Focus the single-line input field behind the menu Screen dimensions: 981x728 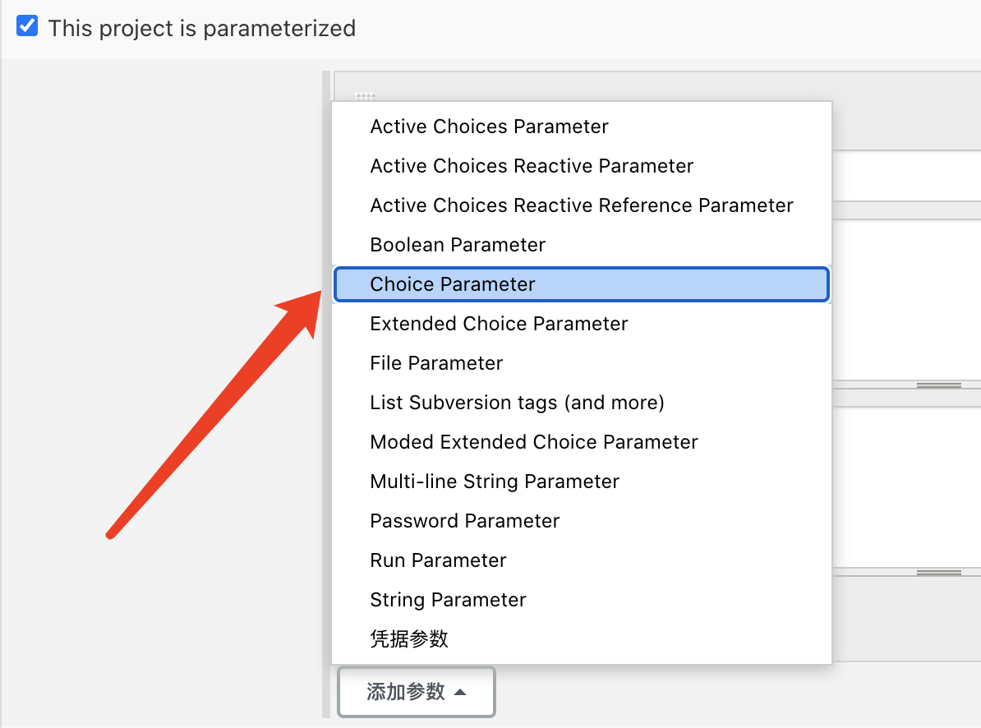coord(905,175)
